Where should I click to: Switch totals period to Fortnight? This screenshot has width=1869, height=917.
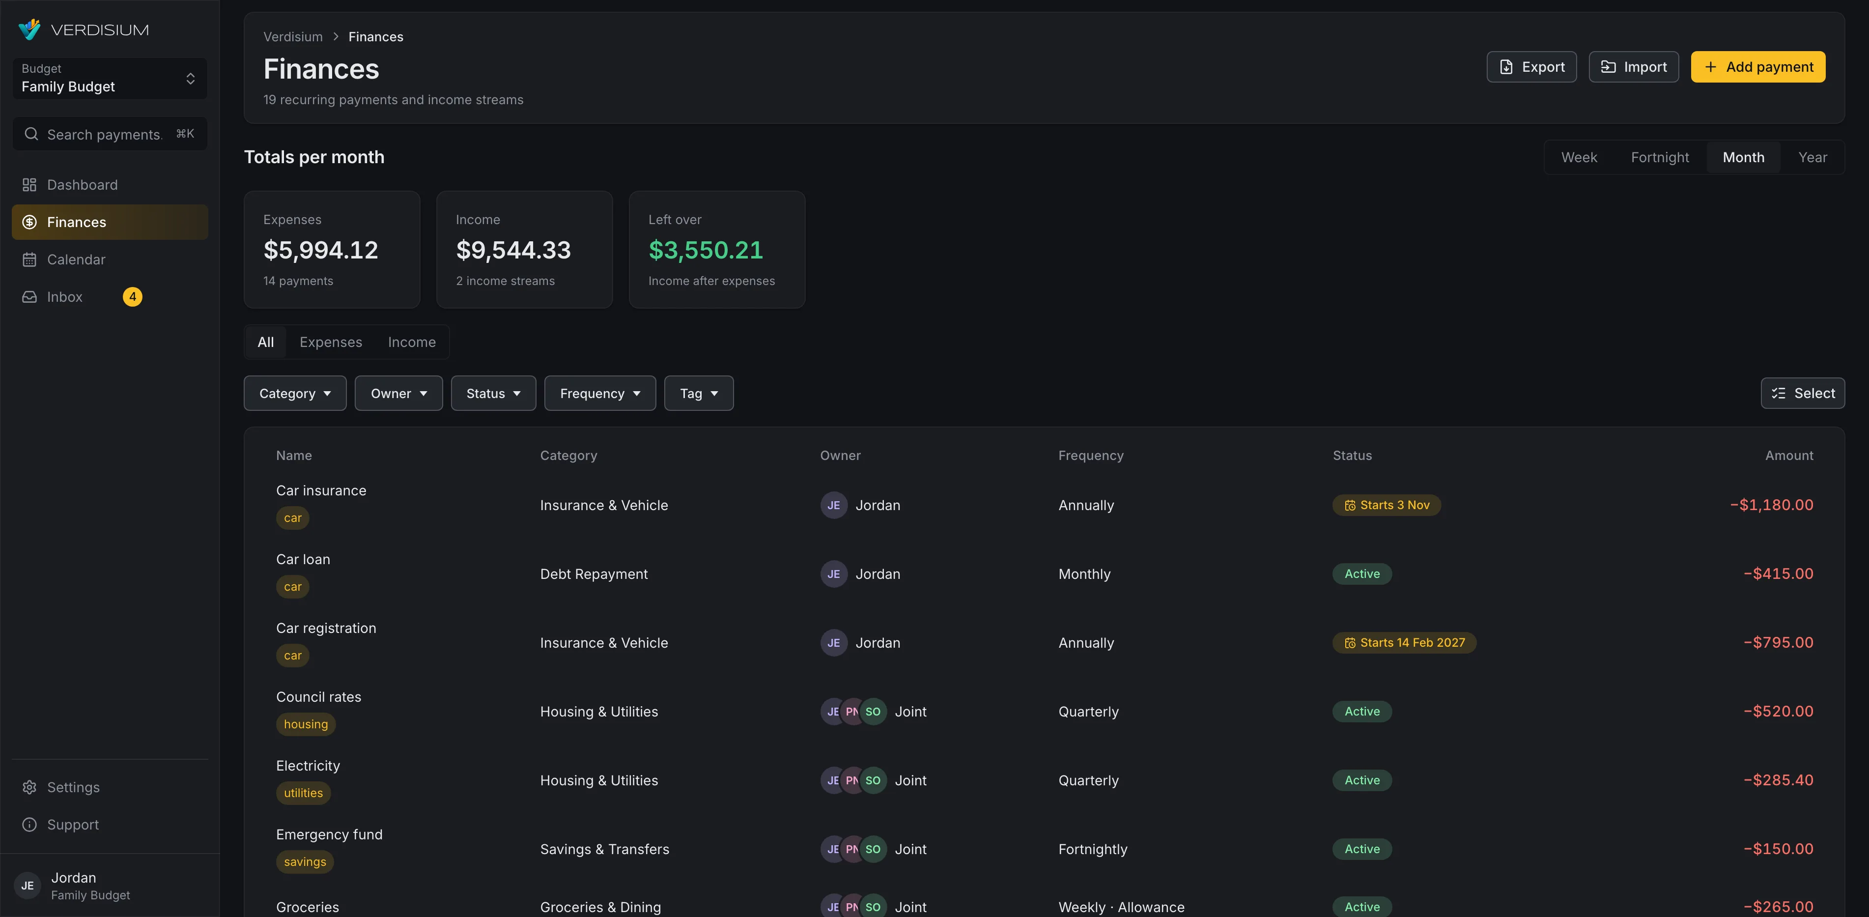1659,157
